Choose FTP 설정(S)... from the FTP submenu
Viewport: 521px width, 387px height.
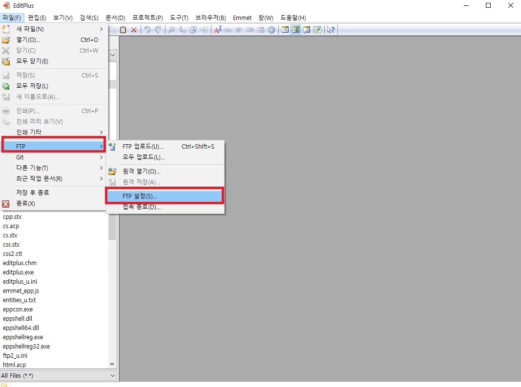click(165, 196)
